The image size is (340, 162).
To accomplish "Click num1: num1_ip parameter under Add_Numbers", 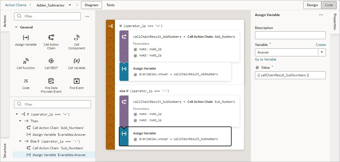I will (147, 49).
